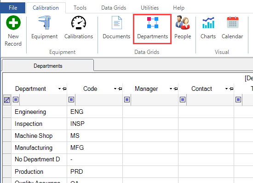Click the Contact filter text field
Viewport: 253px width, 183px height.
(210, 100)
